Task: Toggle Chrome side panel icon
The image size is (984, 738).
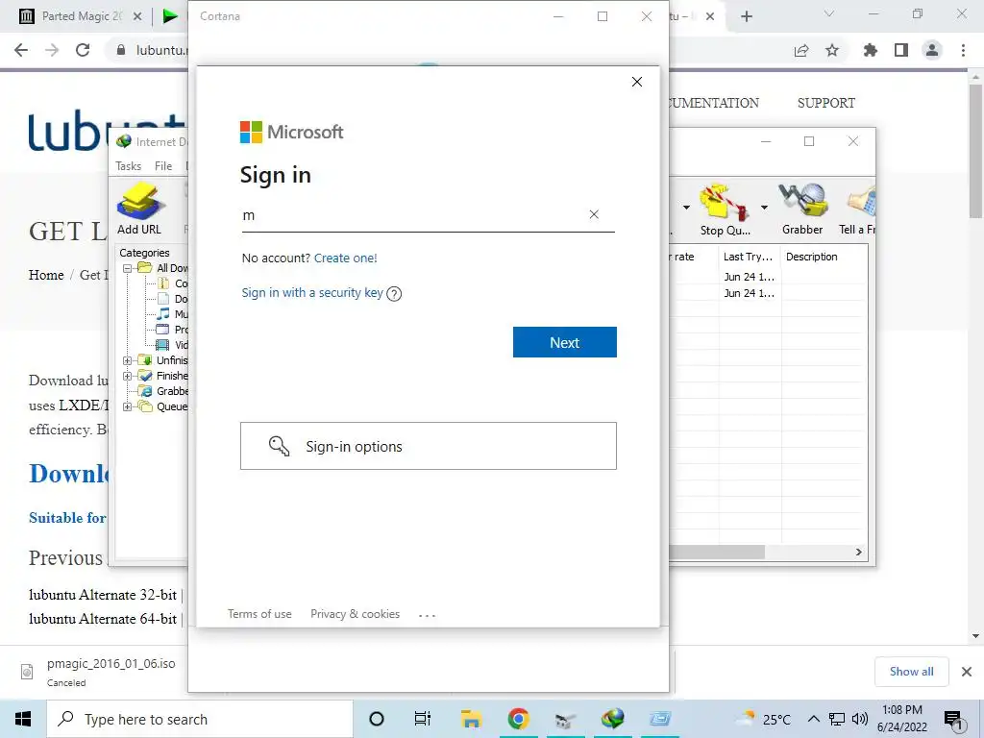Action: 901,50
